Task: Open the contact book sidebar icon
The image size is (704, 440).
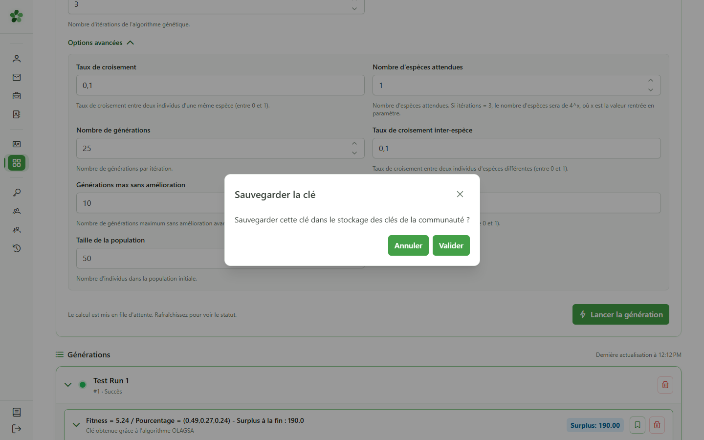Action: [x=17, y=114]
